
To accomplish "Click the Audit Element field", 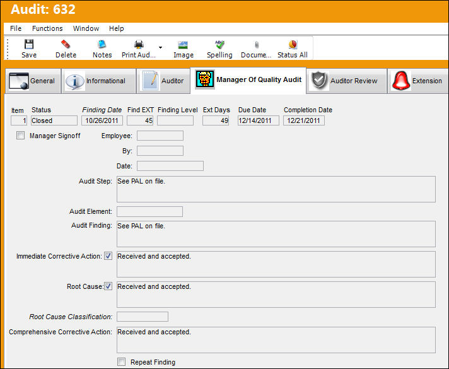I will pos(149,211).
